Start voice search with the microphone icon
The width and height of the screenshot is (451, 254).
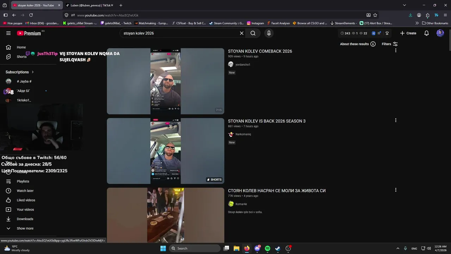(269, 33)
